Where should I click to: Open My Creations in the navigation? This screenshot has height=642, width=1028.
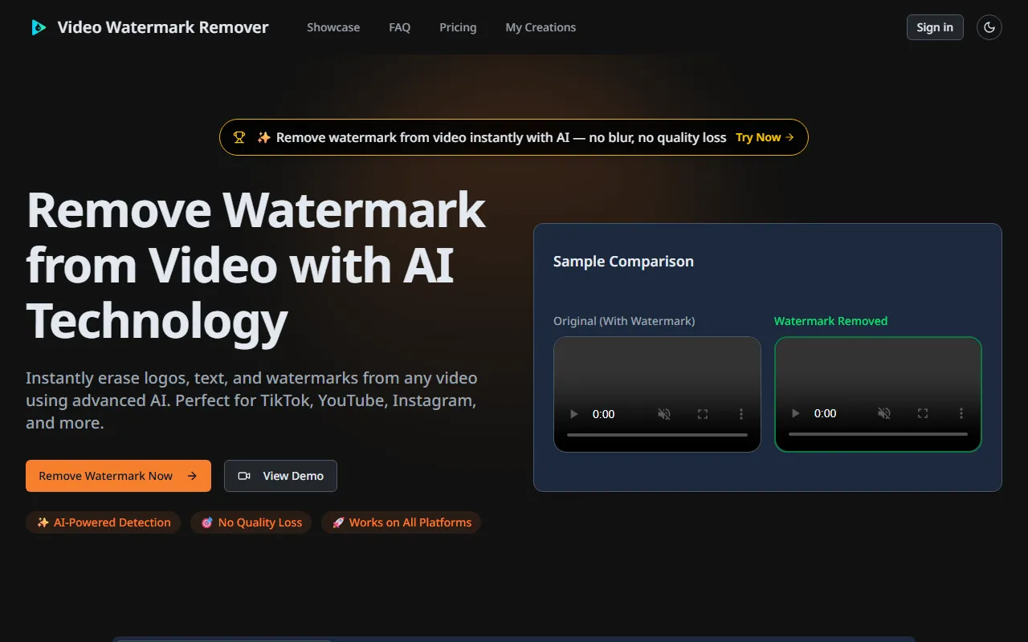(541, 27)
